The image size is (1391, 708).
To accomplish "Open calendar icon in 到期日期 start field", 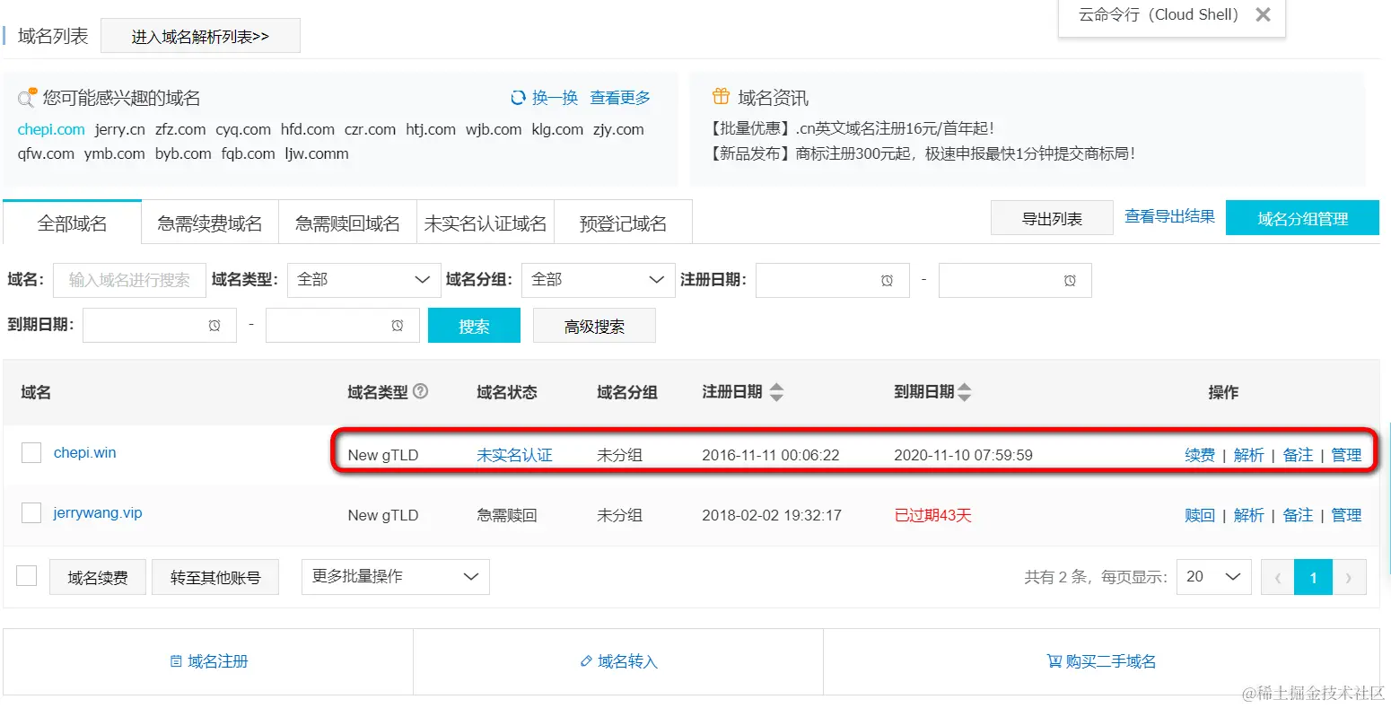I will 214,326.
